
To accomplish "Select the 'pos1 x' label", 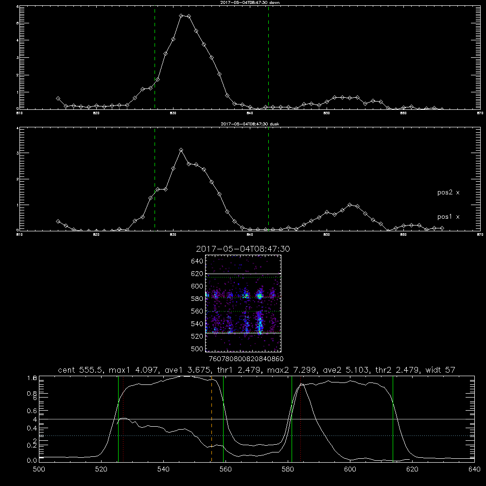I will point(448,217).
